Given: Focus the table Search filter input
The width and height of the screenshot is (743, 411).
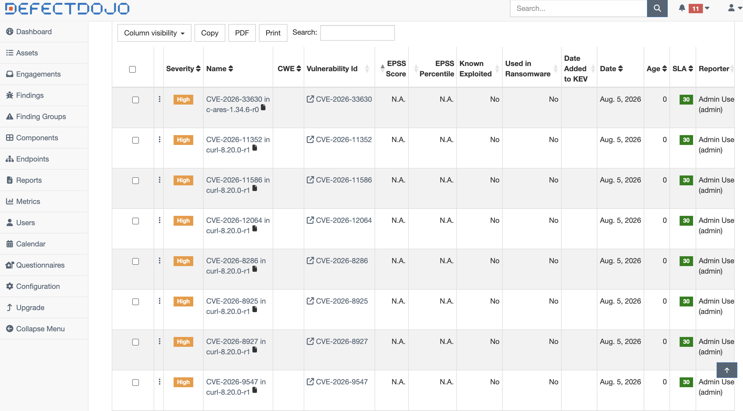Looking at the screenshot, I should coord(357,33).
